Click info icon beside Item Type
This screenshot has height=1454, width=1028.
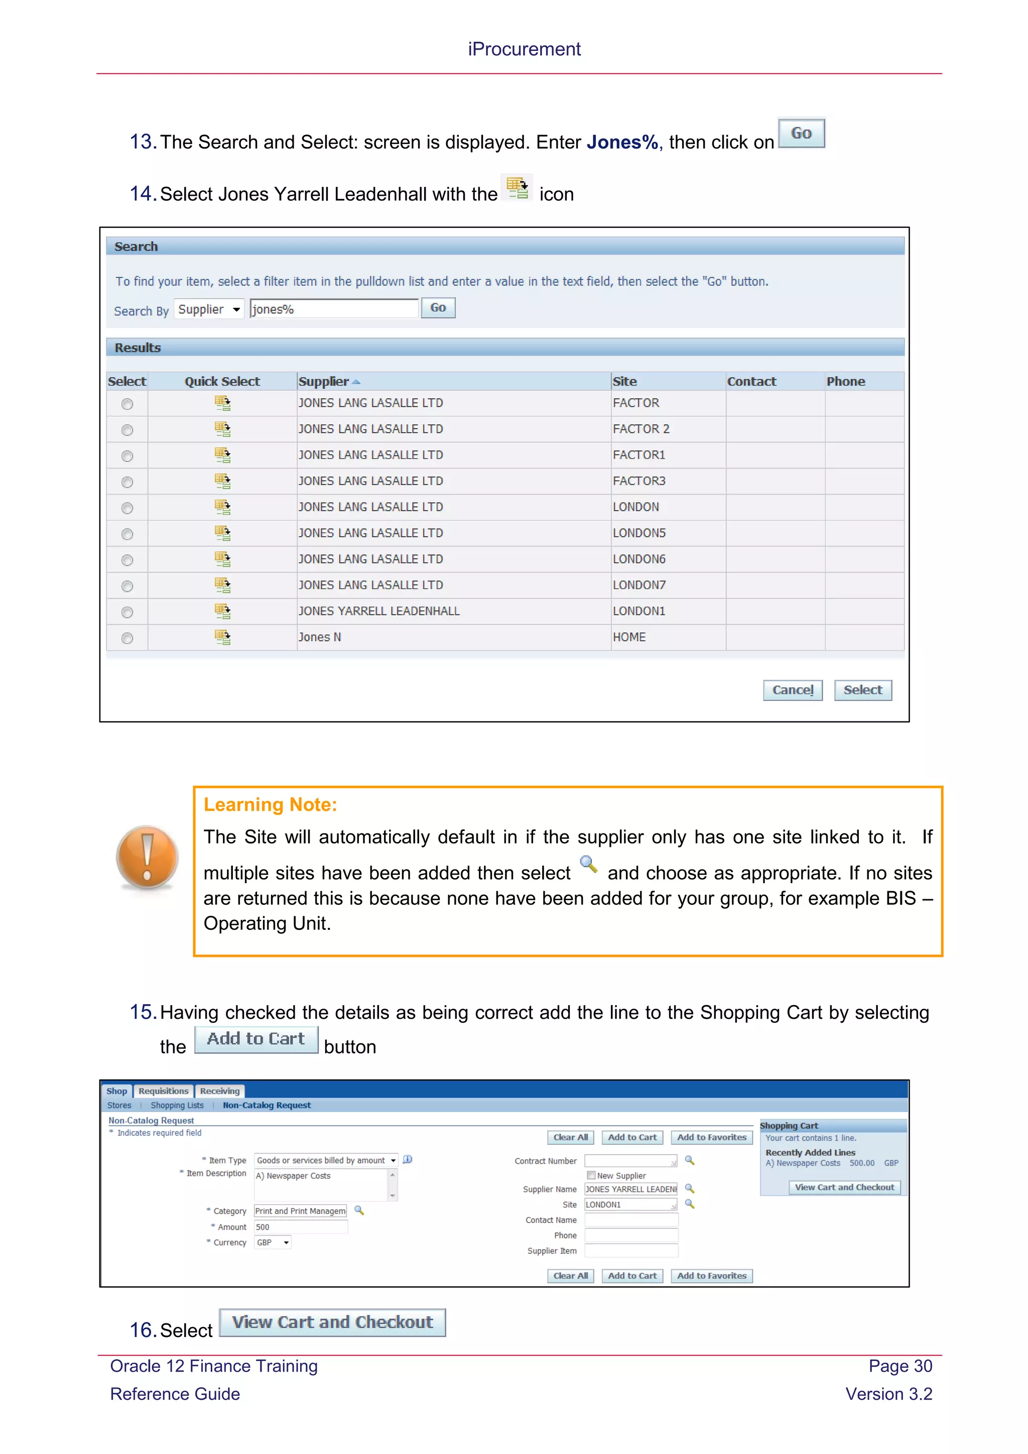pyautogui.click(x=408, y=1159)
